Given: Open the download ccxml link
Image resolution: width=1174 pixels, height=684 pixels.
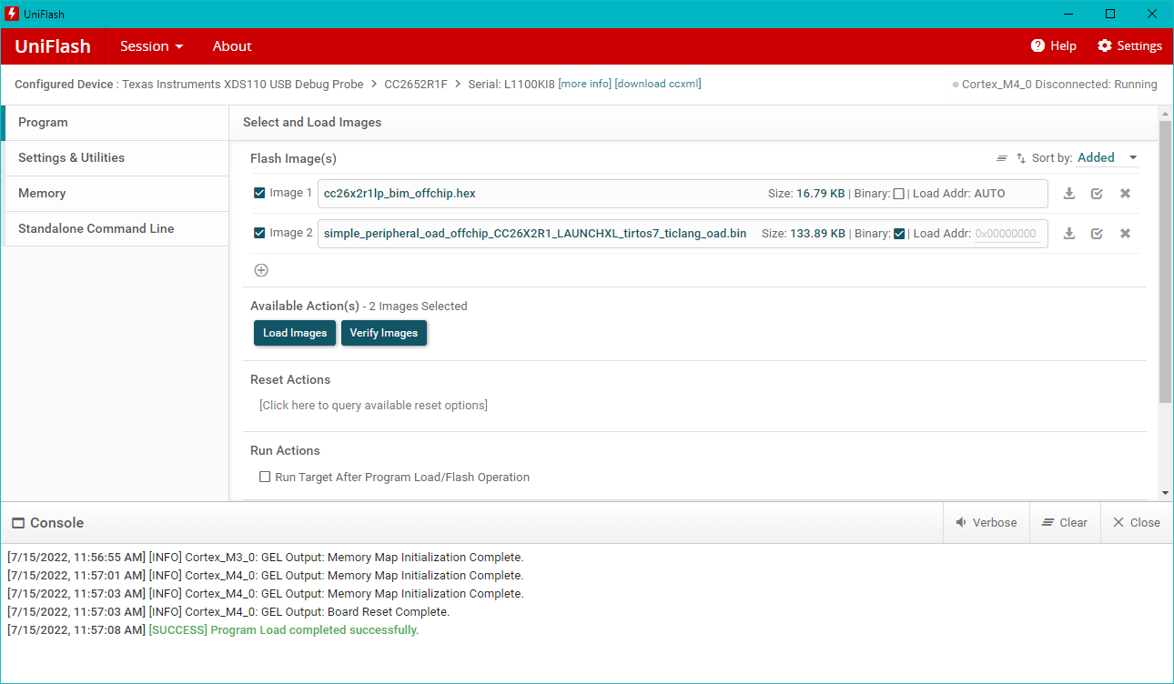Looking at the screenshot, I should pos(658,84).
